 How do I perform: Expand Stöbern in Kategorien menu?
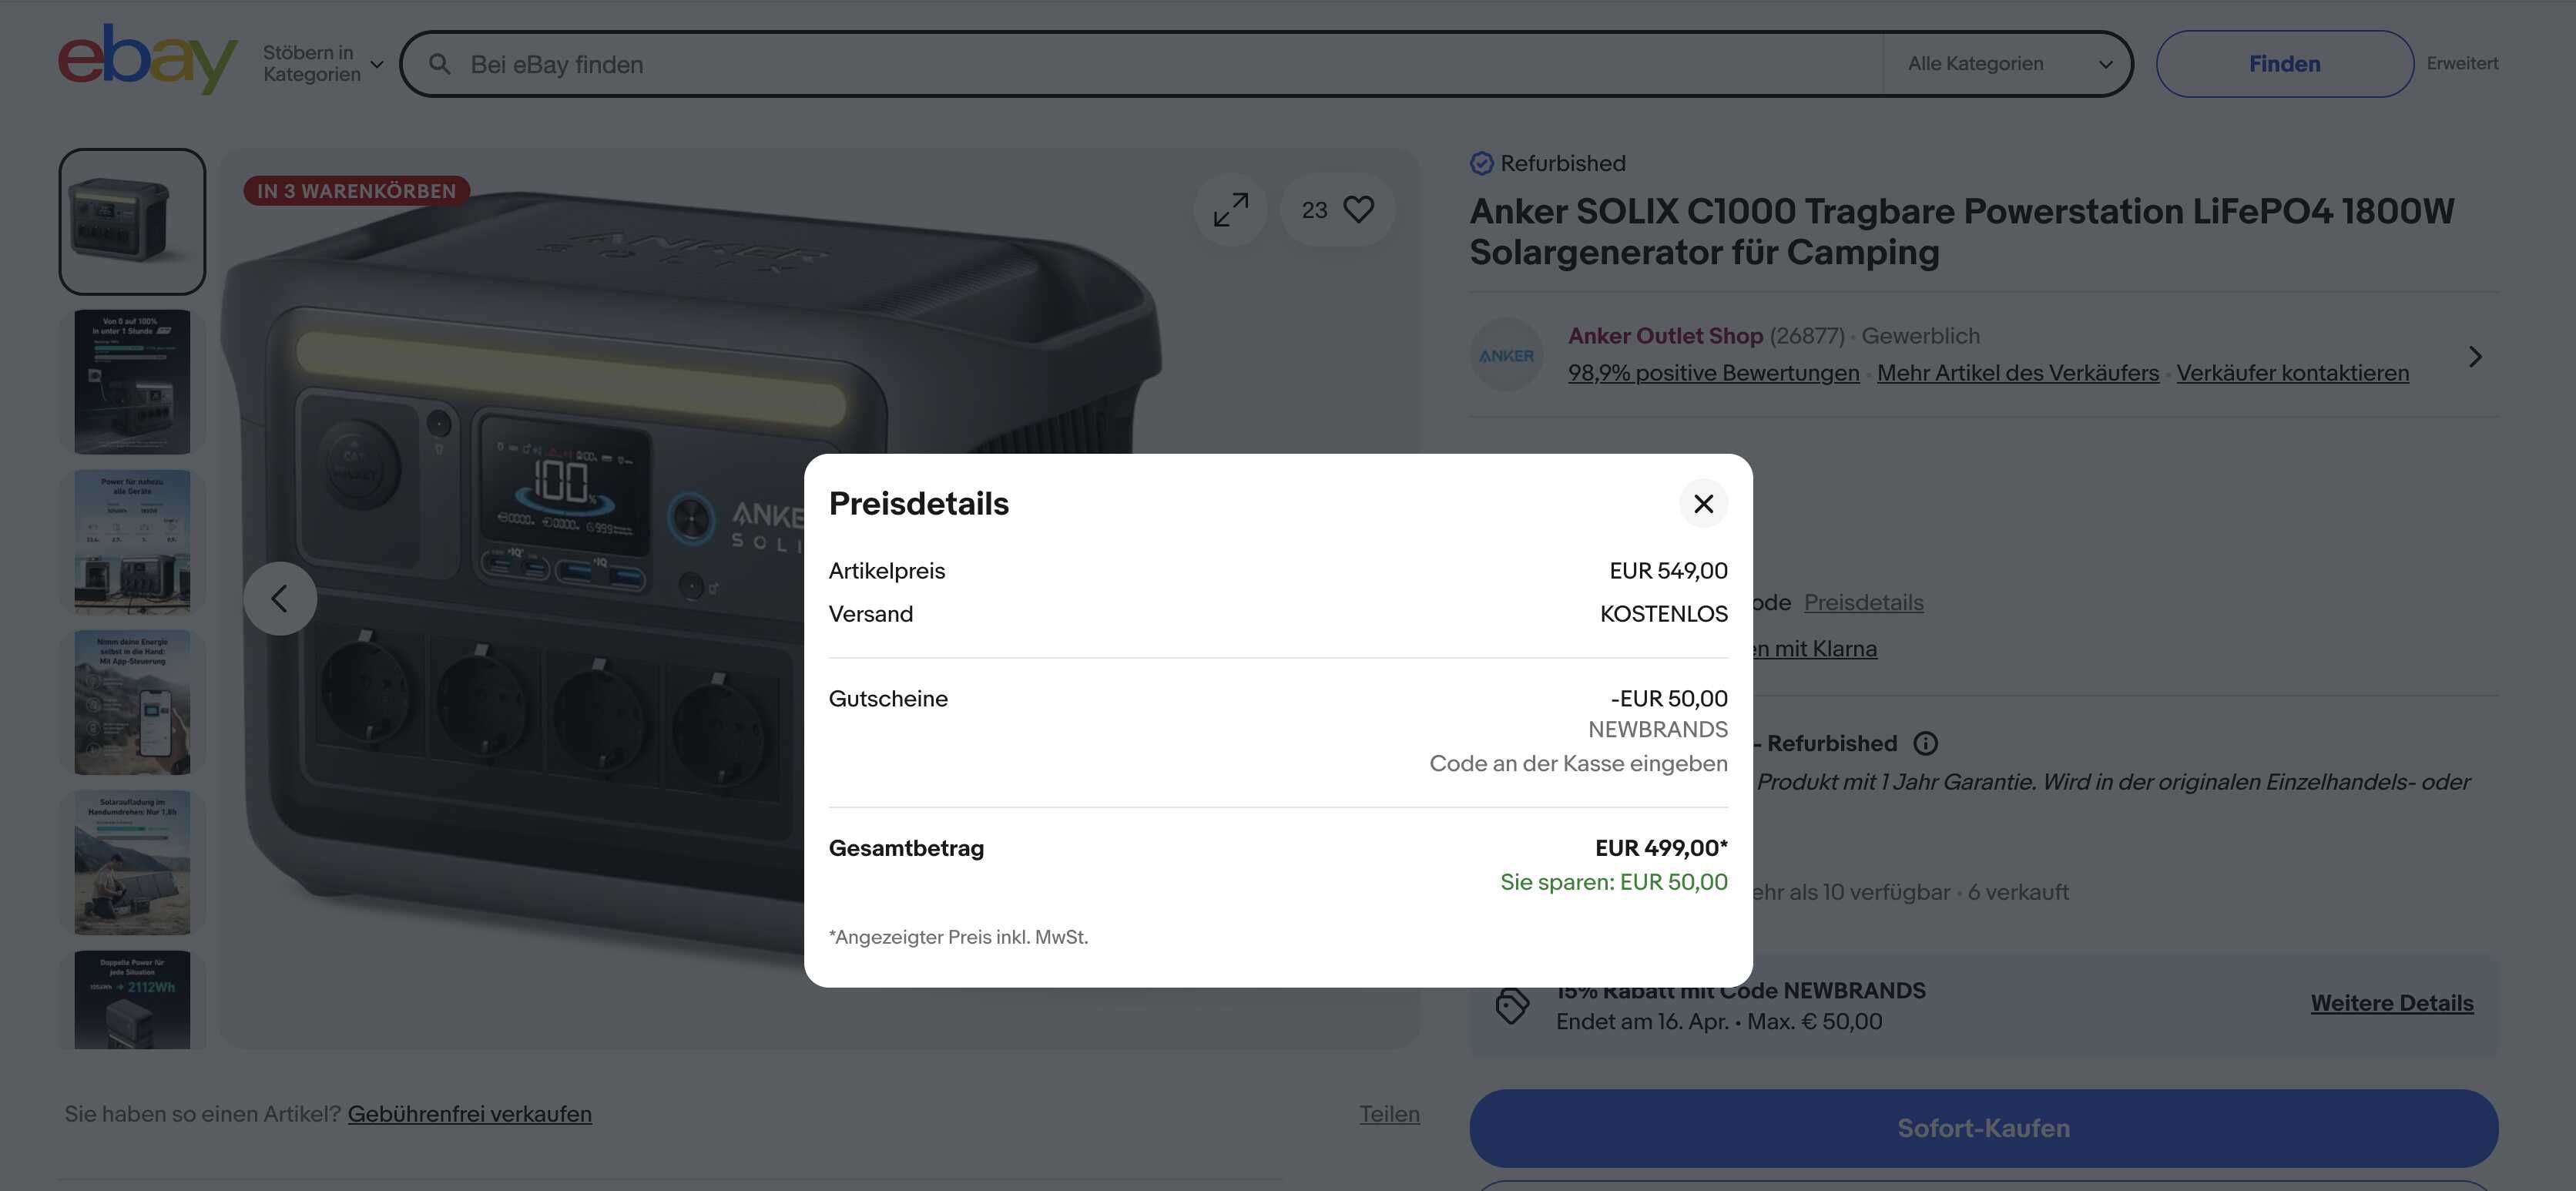point(323,63)
